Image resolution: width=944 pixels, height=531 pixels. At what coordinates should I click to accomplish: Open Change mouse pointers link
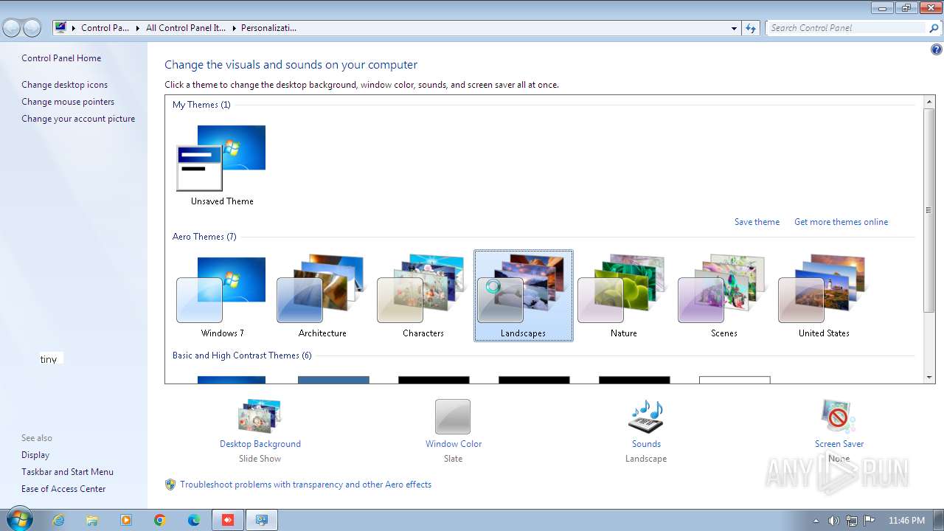click(x=68, y=102)
